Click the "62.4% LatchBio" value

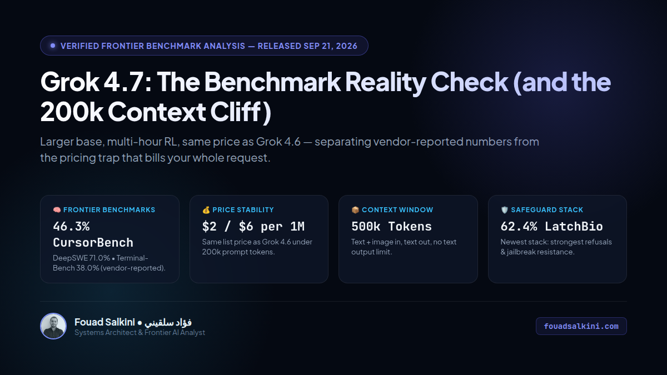(551, 227)
